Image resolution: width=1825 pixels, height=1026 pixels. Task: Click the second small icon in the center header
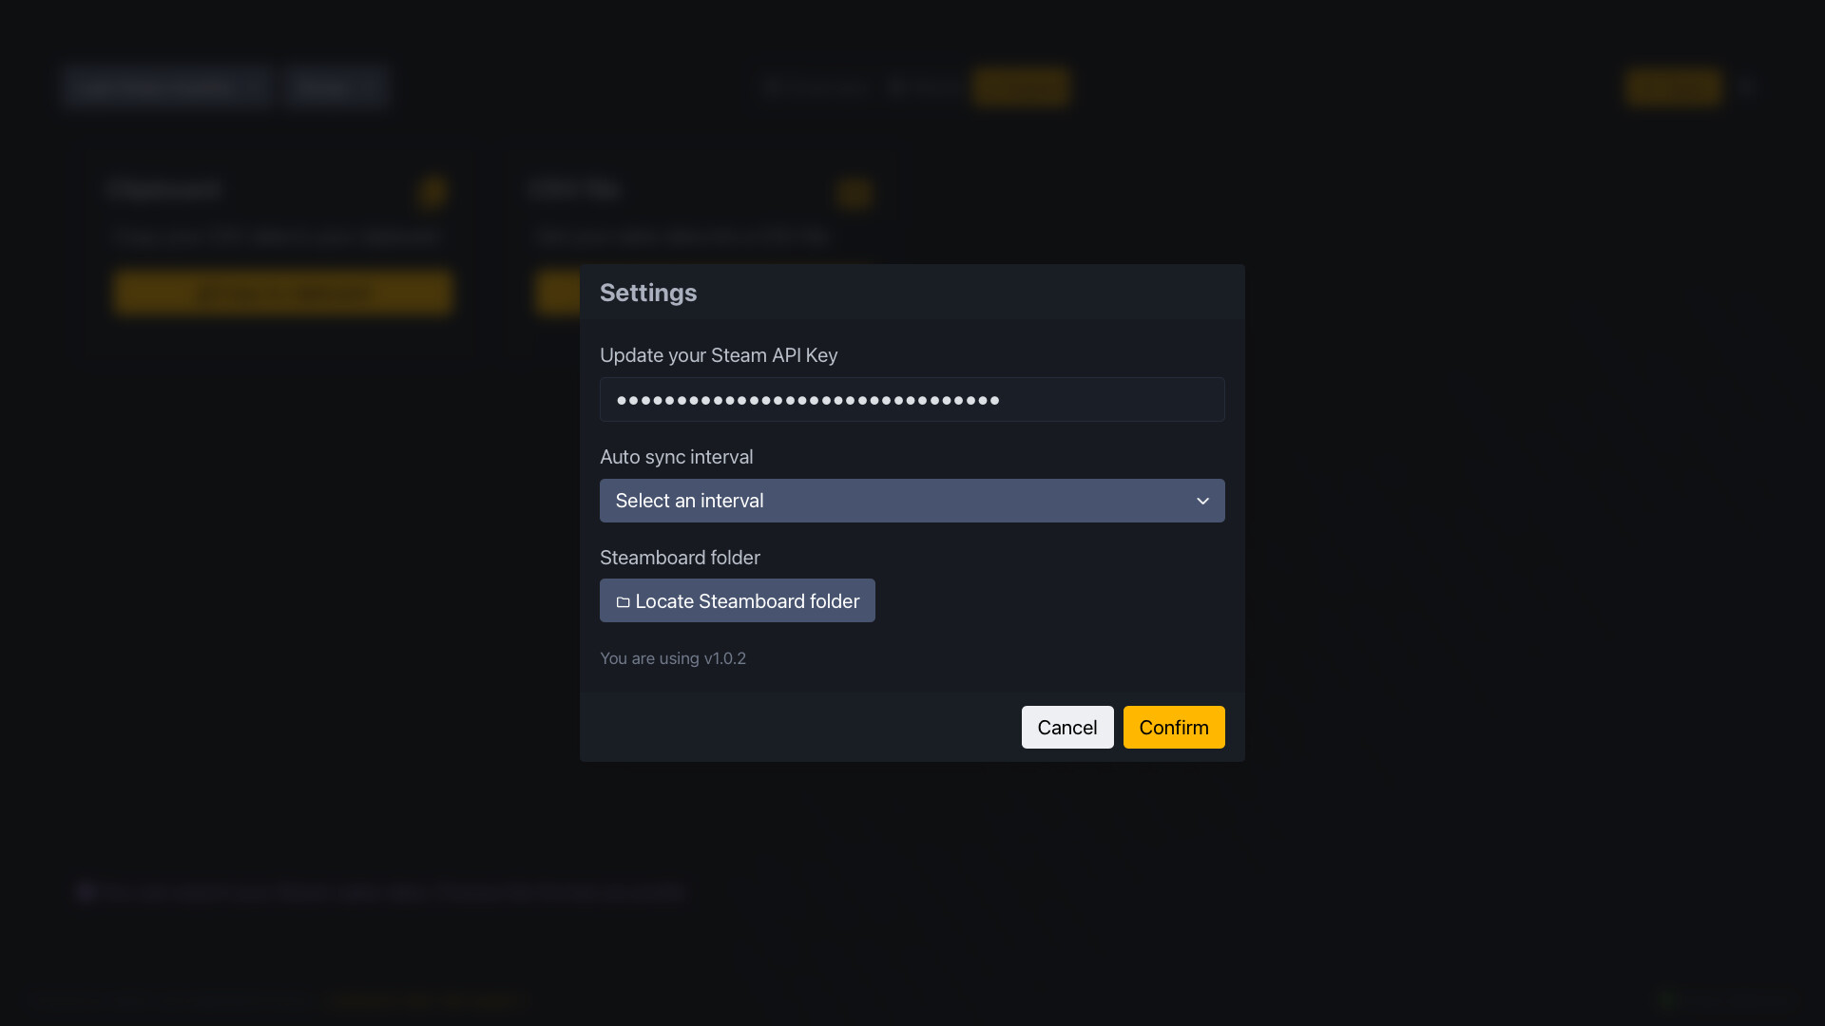tap(899, 86)
